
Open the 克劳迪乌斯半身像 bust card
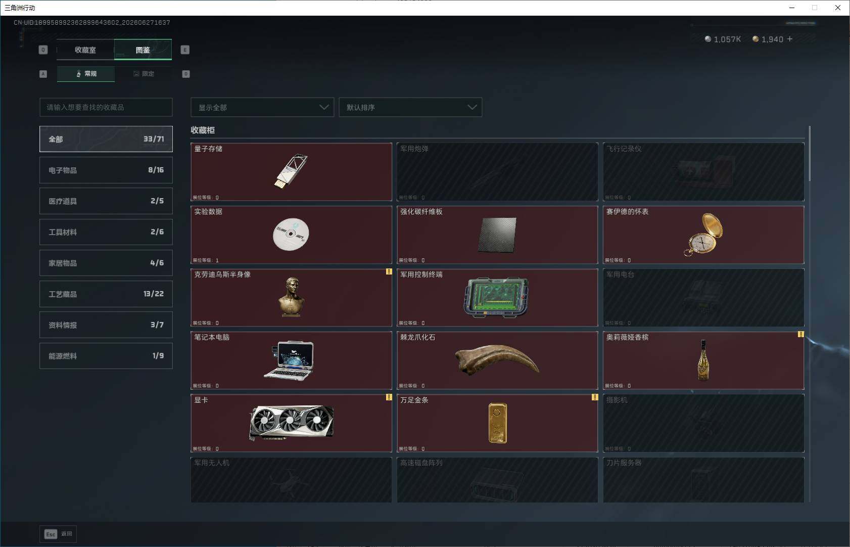pyautogui.click(x=291, y=297)
